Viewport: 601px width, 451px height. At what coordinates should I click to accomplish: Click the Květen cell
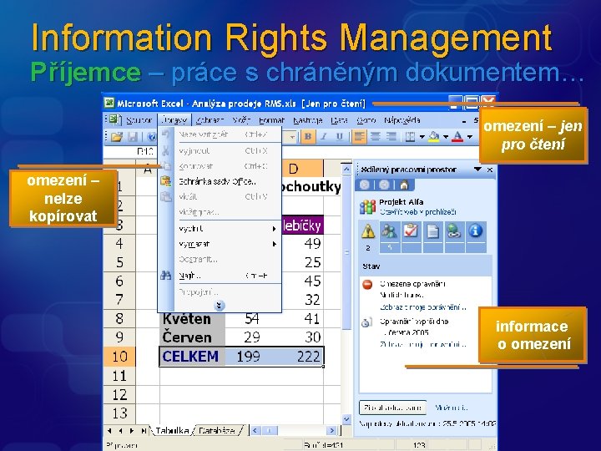point(192,319)
